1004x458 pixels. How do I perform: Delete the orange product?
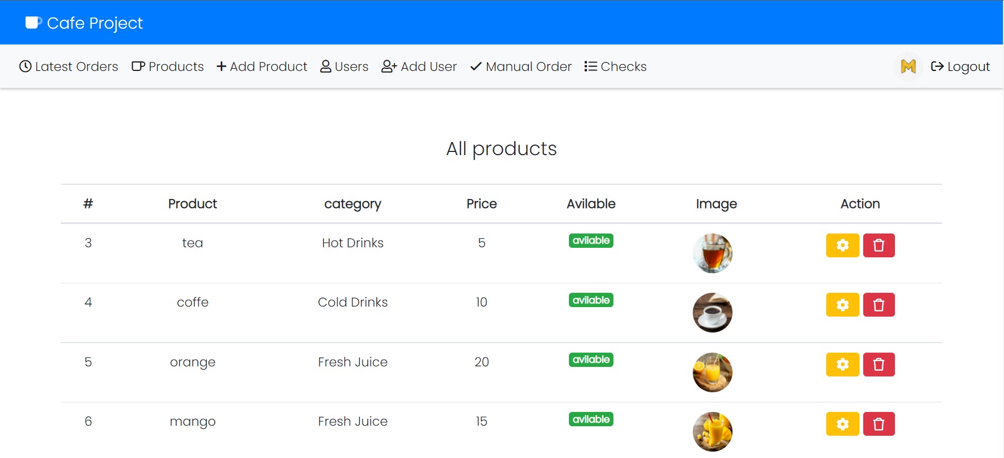pyautogui.click(x=879, y=365)
